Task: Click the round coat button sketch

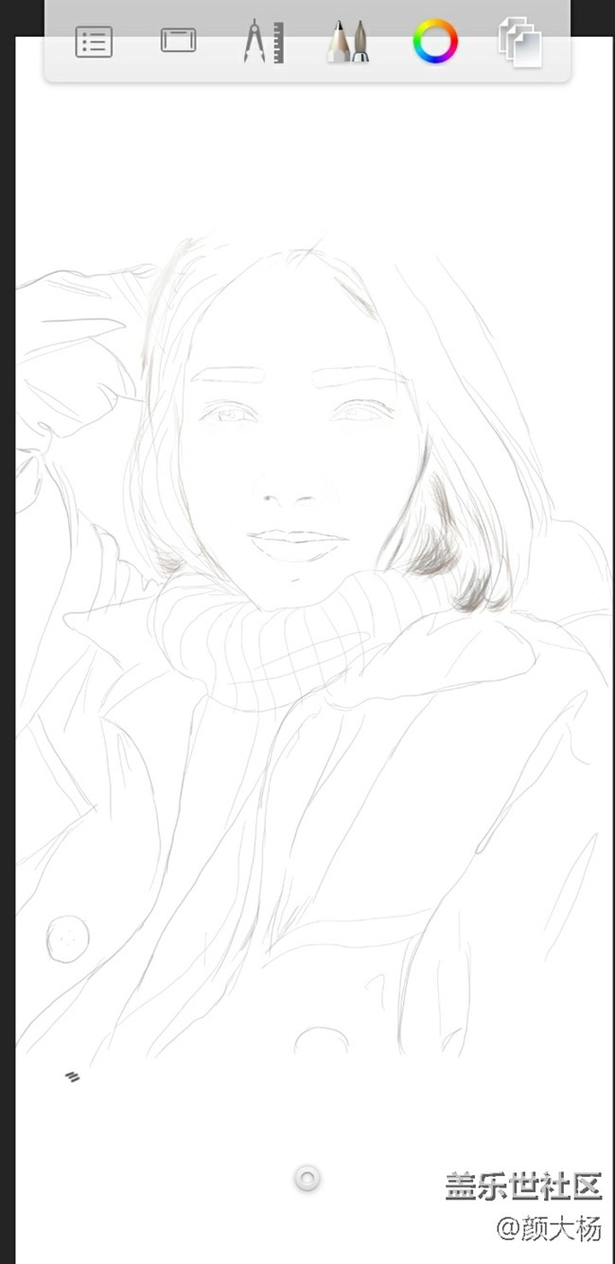Action: pos(68,938)
